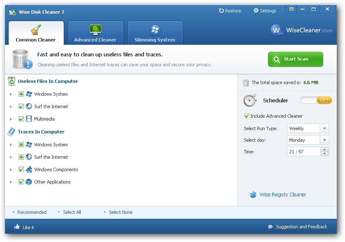Click the thumbs-up Like it icon
Image resolution: width=345 pixels, height=242 pixels.
[x=17, y=227]
